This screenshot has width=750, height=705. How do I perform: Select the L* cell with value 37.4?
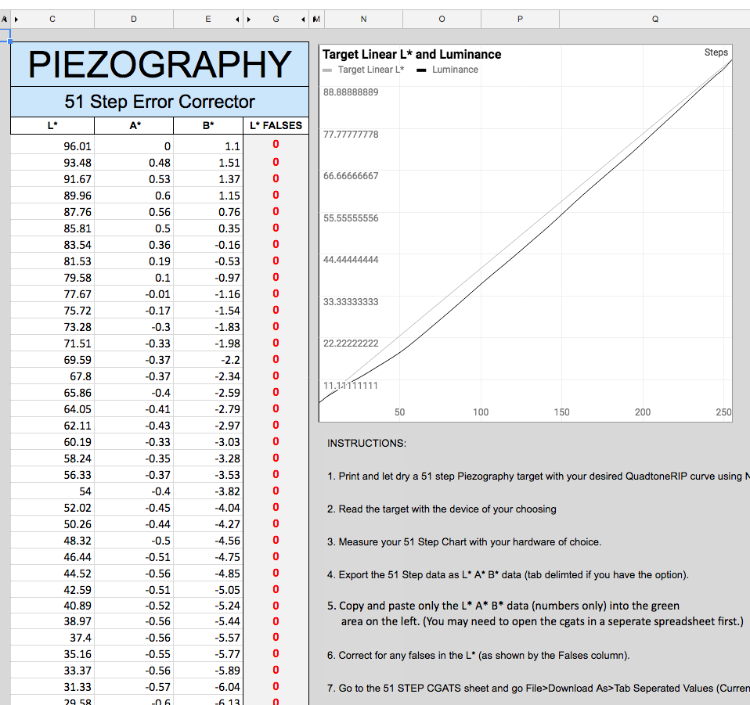point(52,638)
